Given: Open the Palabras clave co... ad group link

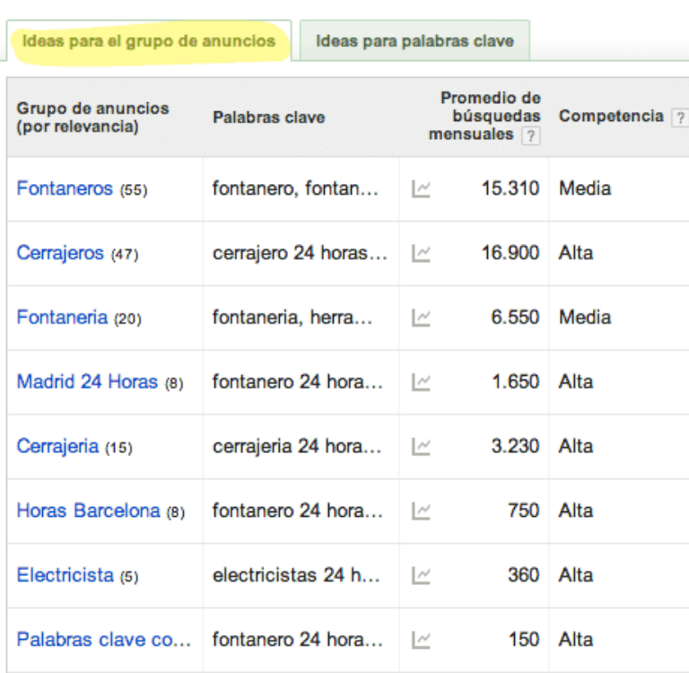Looking at the screenshot, I should pyautogui.click(x=104, y=640).
